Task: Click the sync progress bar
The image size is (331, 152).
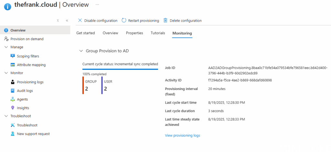Action: pyautogui.click(x=120, y=69)
